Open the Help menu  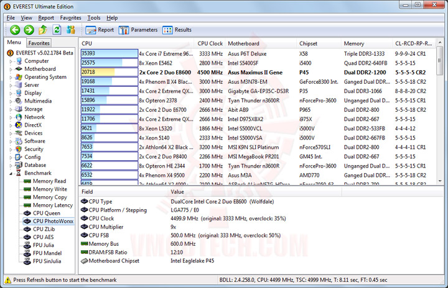pyautogui.click(x=112, y=18)
